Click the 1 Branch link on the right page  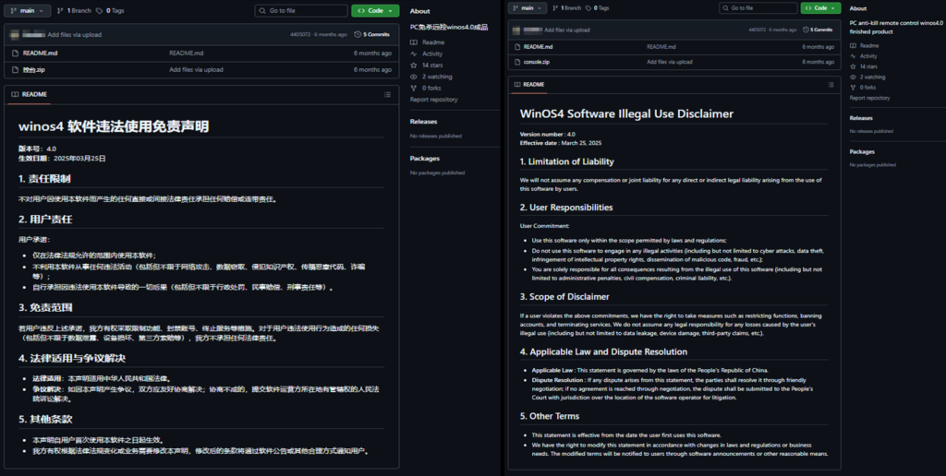tap(566, 7)
